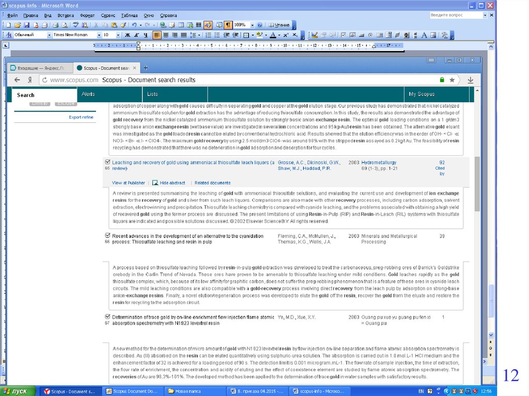Viewport: 529px width, 396px height.
Task: Click the Word vertical scrollbar down arrow
Action: (491, 335)
